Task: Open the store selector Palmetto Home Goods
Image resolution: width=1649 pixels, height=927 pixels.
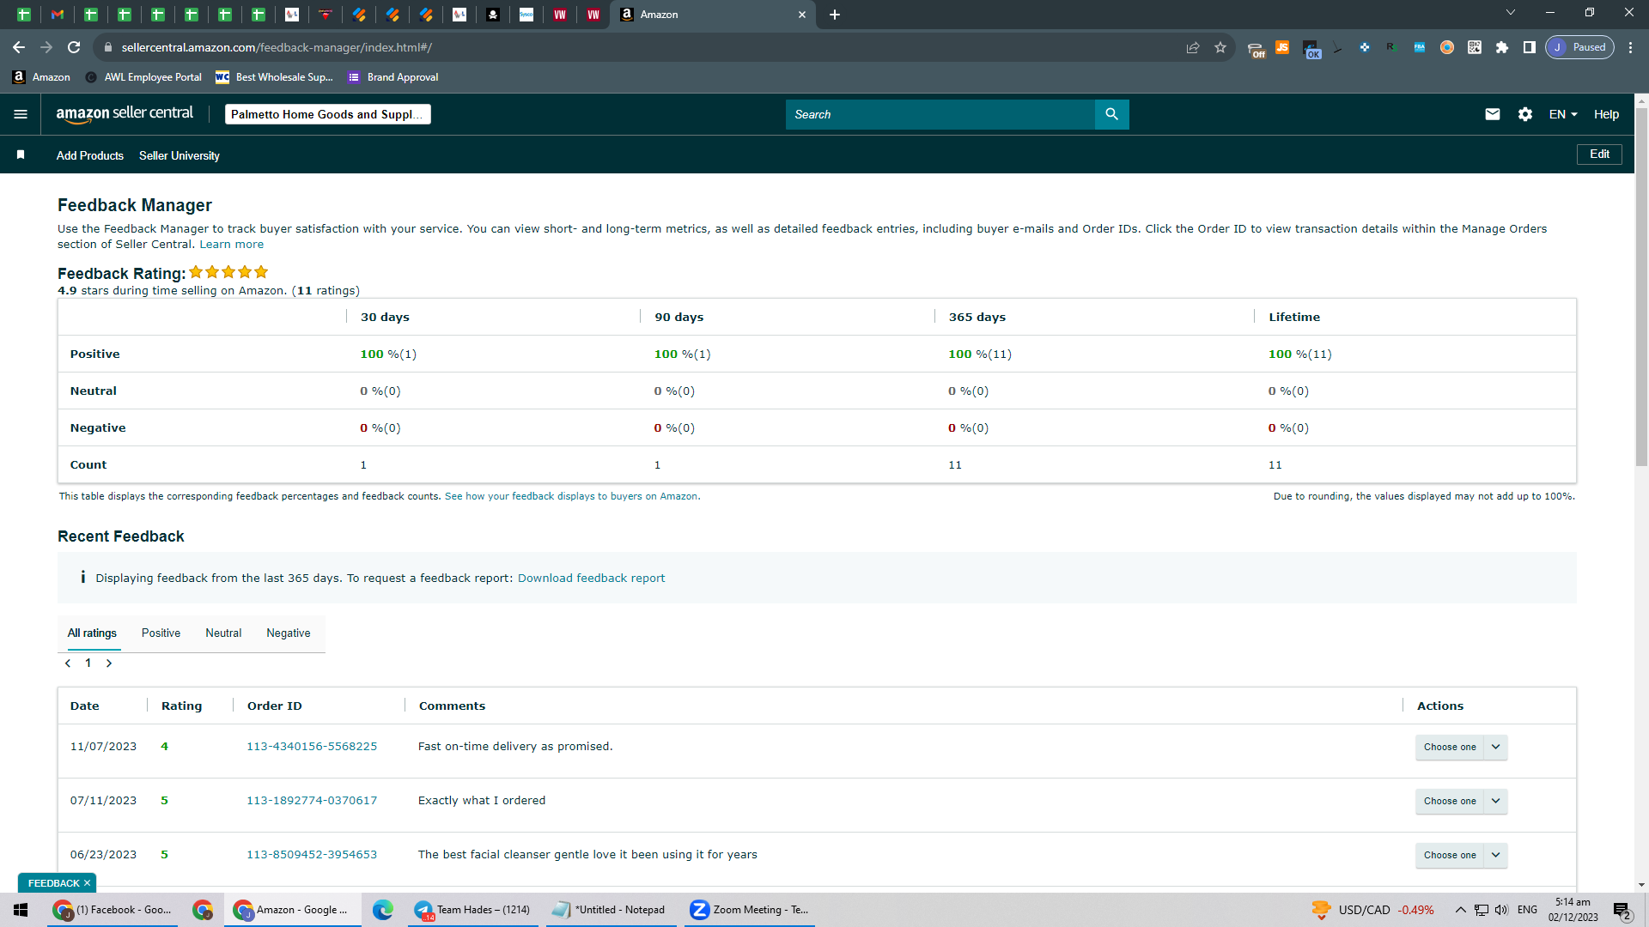Action: [x=327, y=114]
